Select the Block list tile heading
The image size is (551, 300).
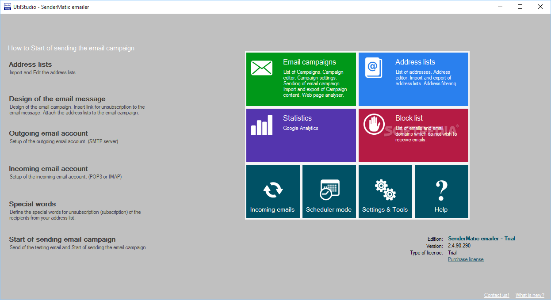pyautogui.click(x=409, y=118)
